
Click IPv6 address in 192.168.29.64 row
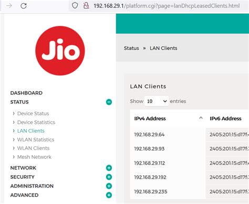229,135
